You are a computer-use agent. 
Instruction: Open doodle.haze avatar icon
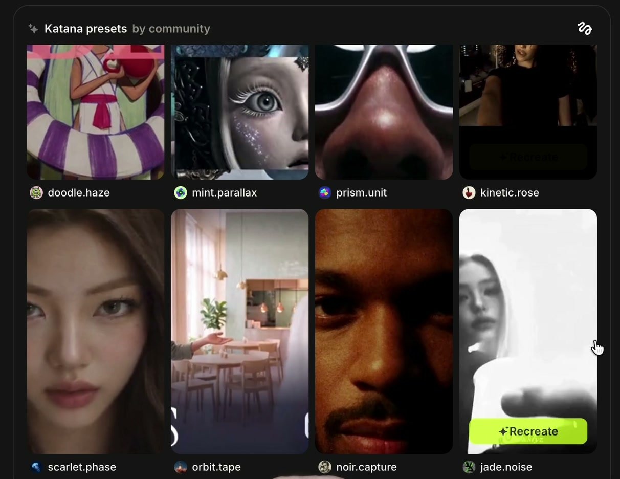[36, 192]
